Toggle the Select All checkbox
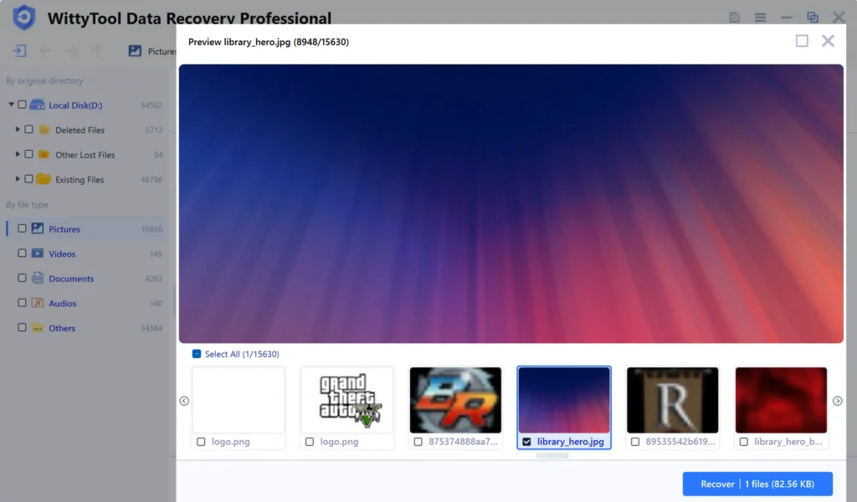Screen dimensions: 857x502 click(x=197, y=354)
